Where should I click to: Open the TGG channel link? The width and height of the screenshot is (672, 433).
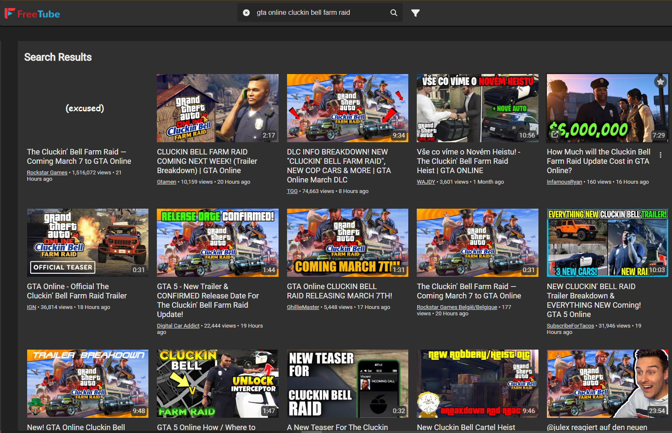(292, 191)
